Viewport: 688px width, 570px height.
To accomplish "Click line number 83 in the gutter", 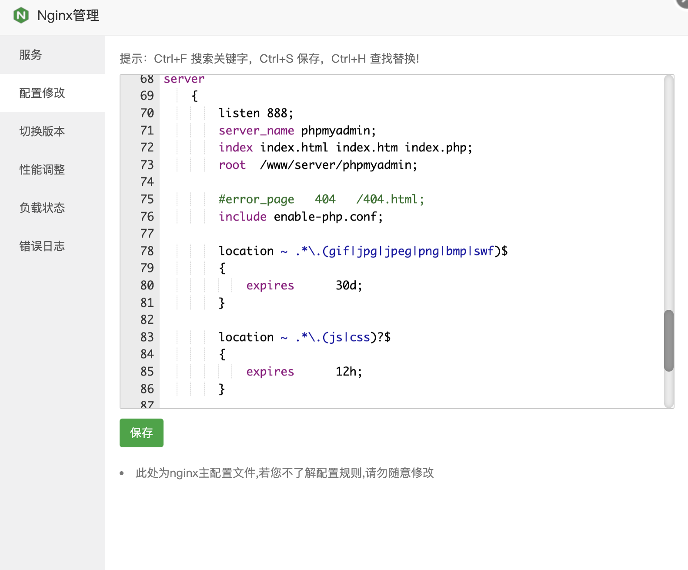I will pyautogui.click(x=147, y=337).
